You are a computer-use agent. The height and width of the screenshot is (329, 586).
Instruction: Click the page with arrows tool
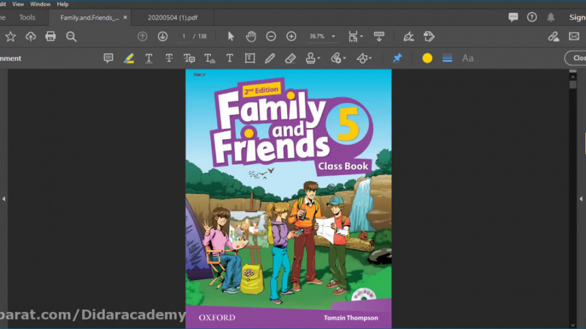pos(429,36)
